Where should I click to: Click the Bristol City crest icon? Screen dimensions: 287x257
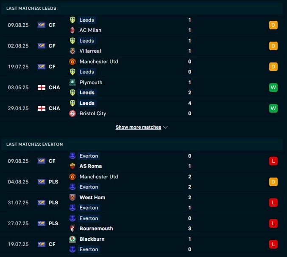72,113
